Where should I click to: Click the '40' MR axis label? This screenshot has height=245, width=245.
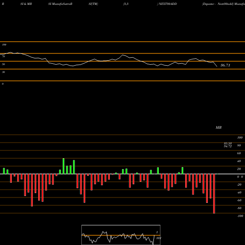[239, 161]
